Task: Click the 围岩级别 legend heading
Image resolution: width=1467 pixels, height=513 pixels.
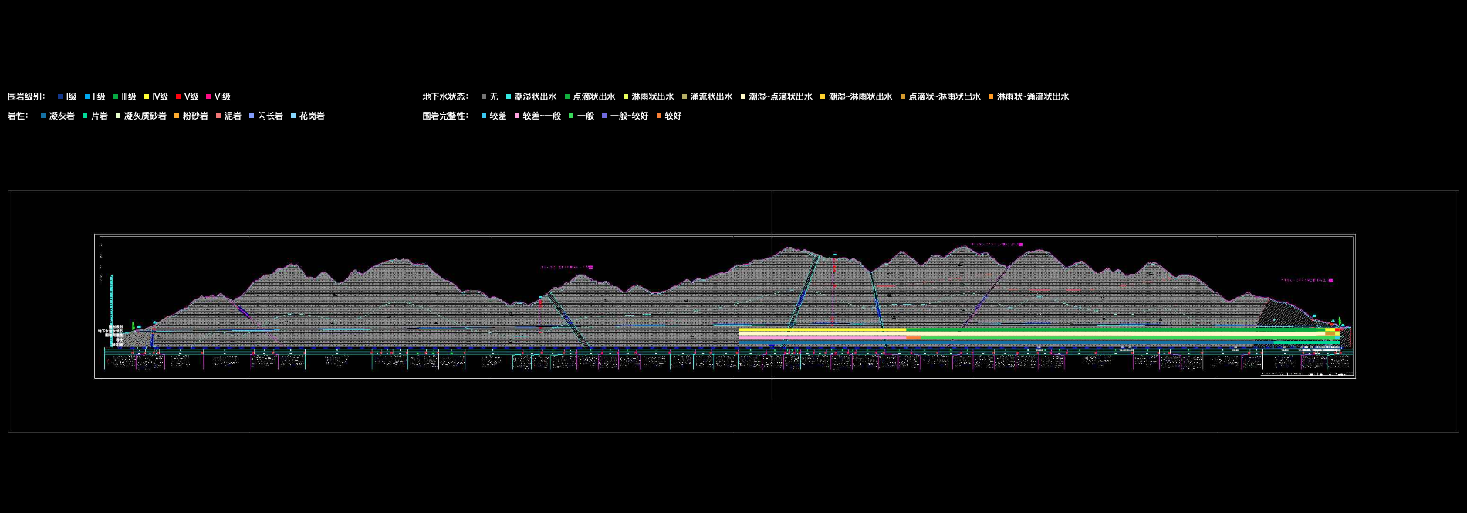Action: click(26, 97)
